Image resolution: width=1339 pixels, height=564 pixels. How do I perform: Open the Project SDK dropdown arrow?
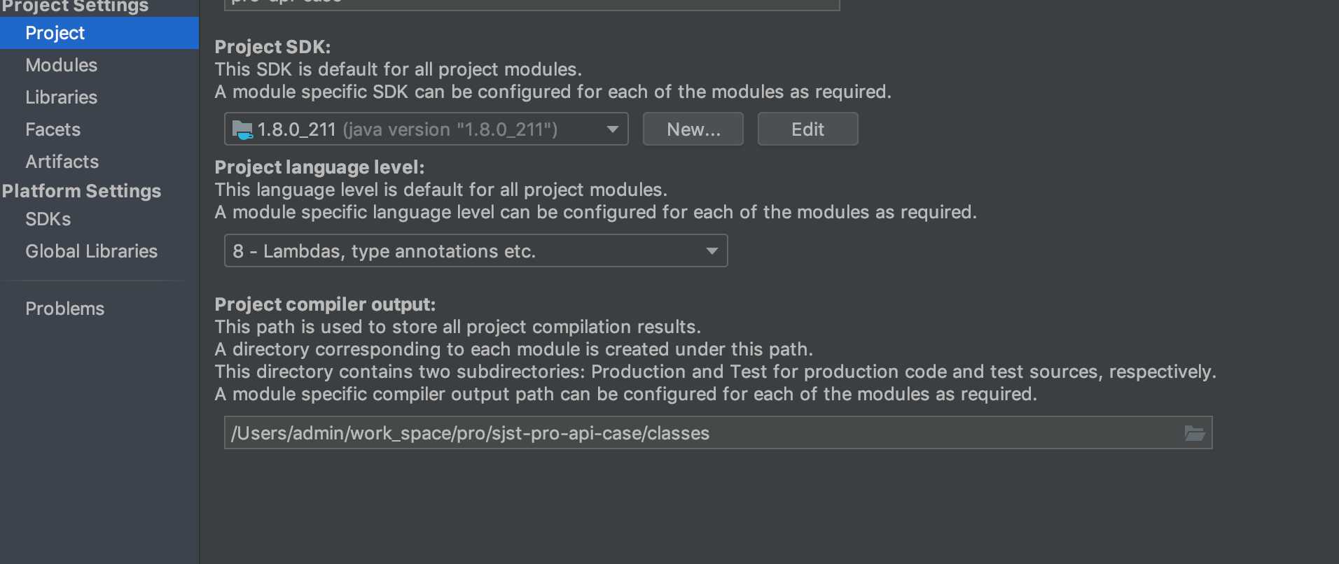point(613,129)
